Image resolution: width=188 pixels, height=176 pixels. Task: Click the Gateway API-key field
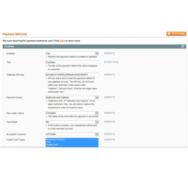72,75
